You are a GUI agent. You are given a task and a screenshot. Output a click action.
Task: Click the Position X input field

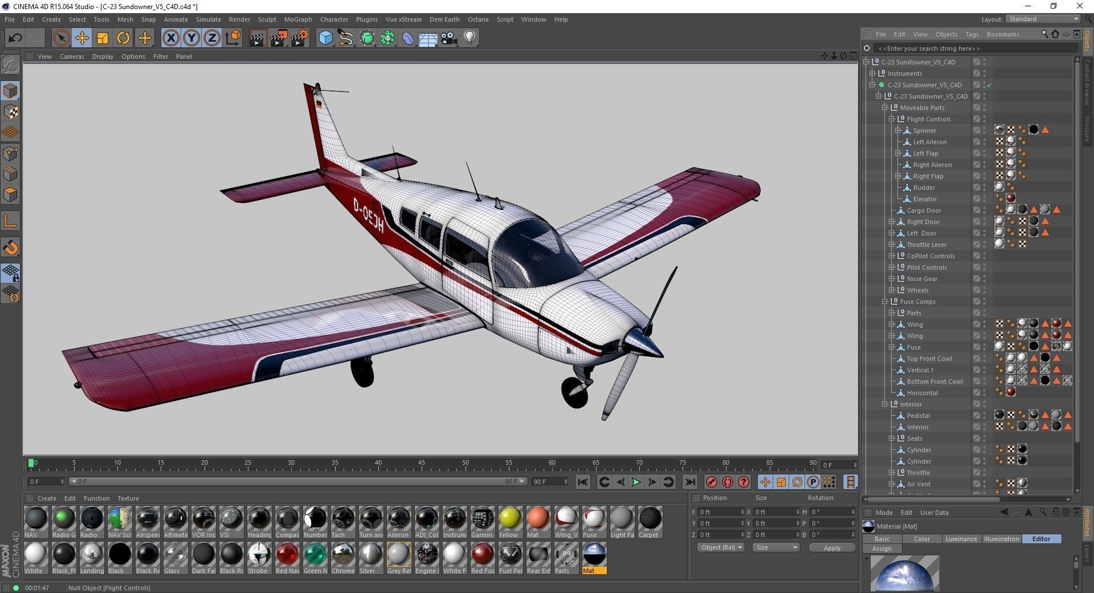coord(721,512)
